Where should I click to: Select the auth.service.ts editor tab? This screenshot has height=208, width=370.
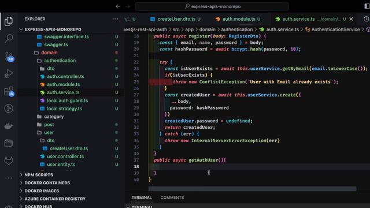point(298,19)
